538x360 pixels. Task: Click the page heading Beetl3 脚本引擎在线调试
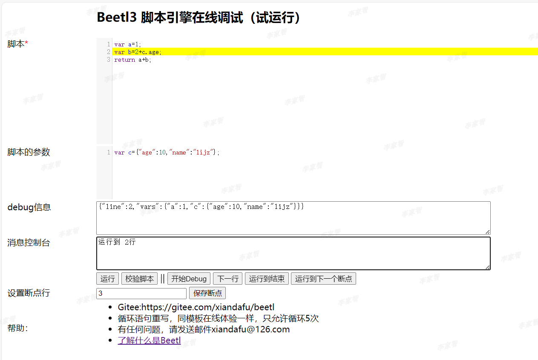[199, 17]
